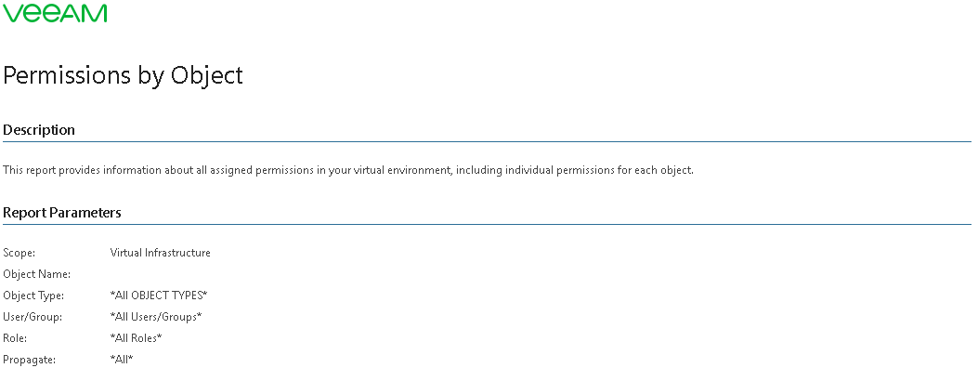This screenshot has width=978, height=368.
Task: Click the User/Group label
Action: (x=33, y=317)
